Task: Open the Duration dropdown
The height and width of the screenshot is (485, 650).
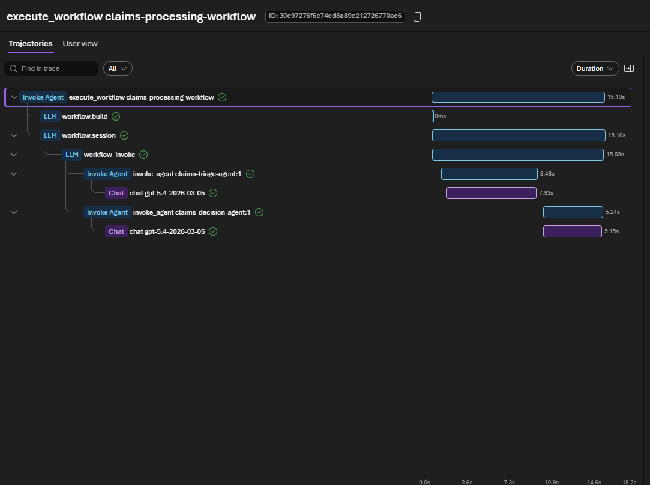Action: pyautogui.click(x=595, y=68)
